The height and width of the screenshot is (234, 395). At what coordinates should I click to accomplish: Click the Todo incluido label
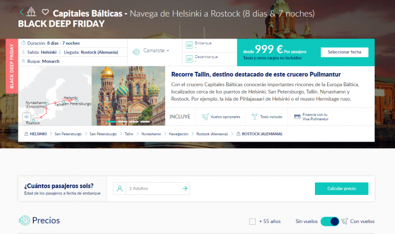[x=271, y=117]
